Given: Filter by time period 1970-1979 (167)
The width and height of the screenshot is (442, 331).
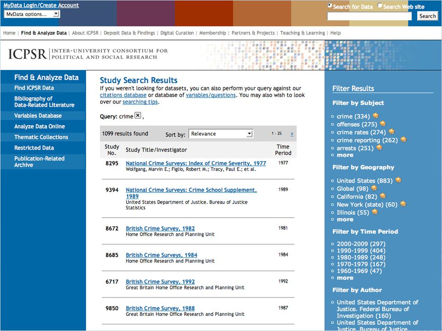Looking at the screenshot, I should (x=361, y=264).
